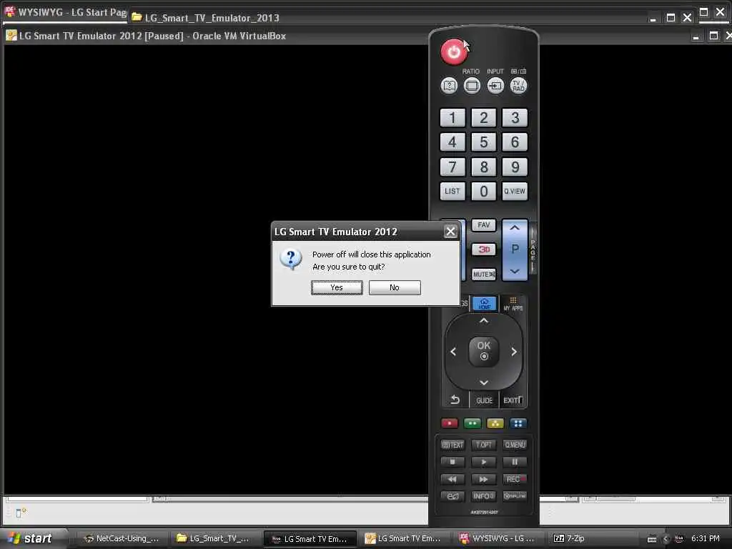Select the INPUT source button
Image resolution: width=732 pixels, height=549 pixels.
coord(495,86)
